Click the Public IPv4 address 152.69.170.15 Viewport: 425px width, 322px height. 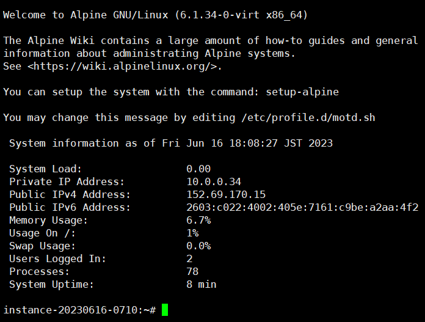click(x=226, y=194)
